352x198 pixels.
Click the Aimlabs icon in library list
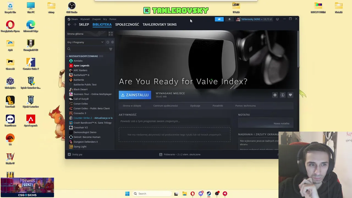[71, 61]
